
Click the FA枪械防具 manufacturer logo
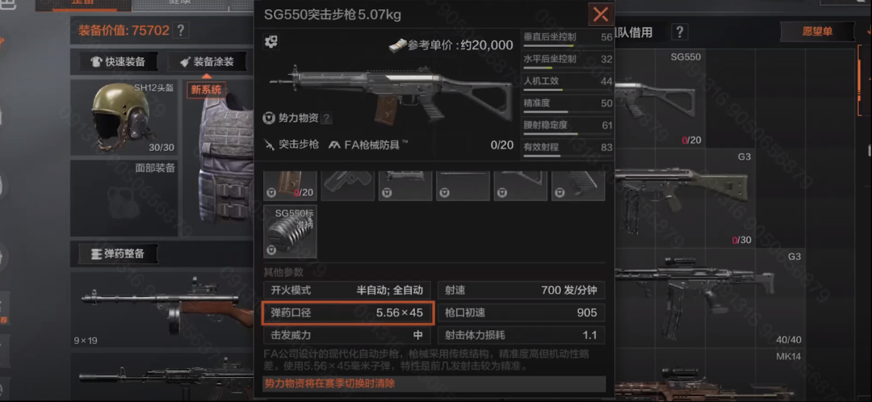pos(334,144)
